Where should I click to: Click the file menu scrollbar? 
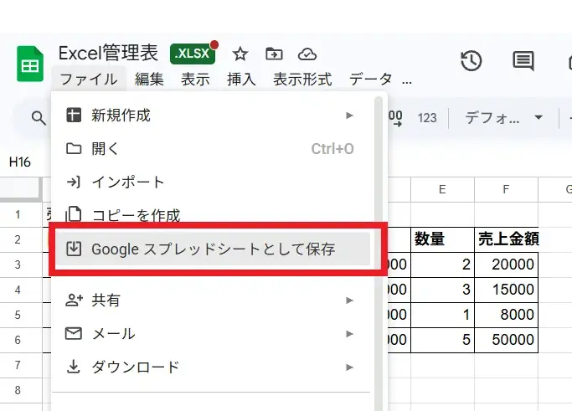(379, 254)
